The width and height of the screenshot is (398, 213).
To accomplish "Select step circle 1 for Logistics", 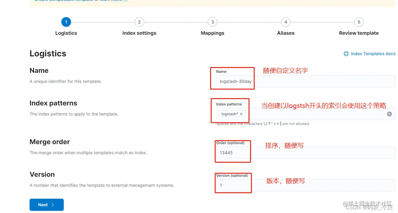I will point(66,22).
